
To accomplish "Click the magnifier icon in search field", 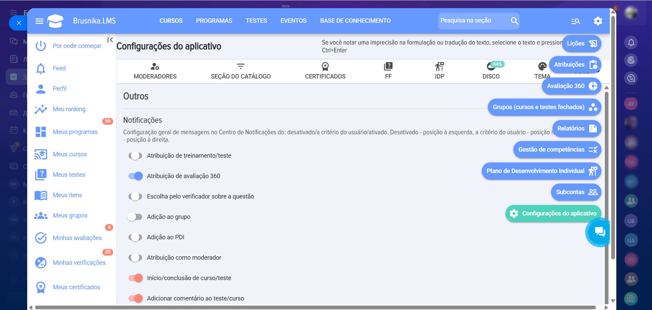I will pyautogui.click(x=514, y=21).
